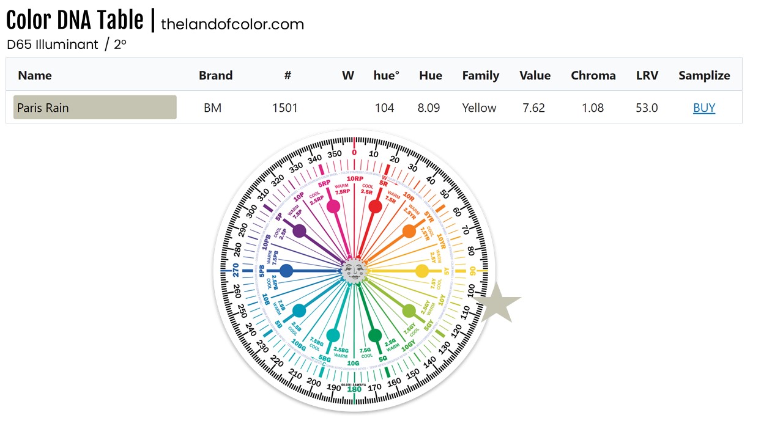The width and height of the screenshot is (783, 440).
Task: Click the face icon at wheel center
Action: tap(354, 270)
